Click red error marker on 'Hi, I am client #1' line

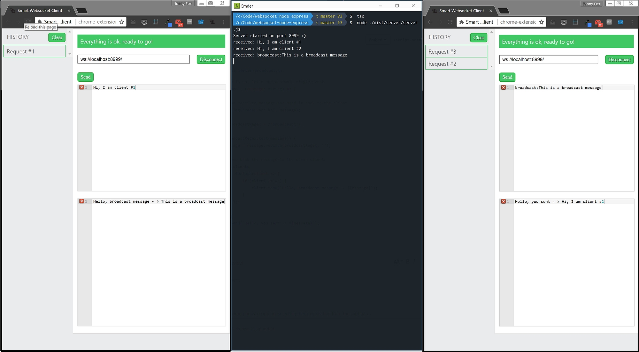tap(82, 87)
